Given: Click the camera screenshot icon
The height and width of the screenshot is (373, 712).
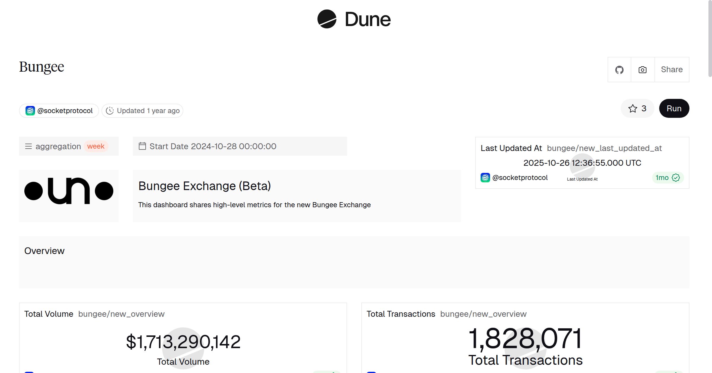Looking at the screenshot, I should pos(643,70).
